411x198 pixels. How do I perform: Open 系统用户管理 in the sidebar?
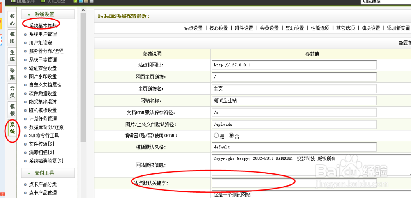pos(43,34)
